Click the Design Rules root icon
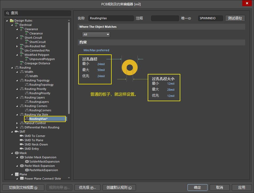 click(12, 21)
